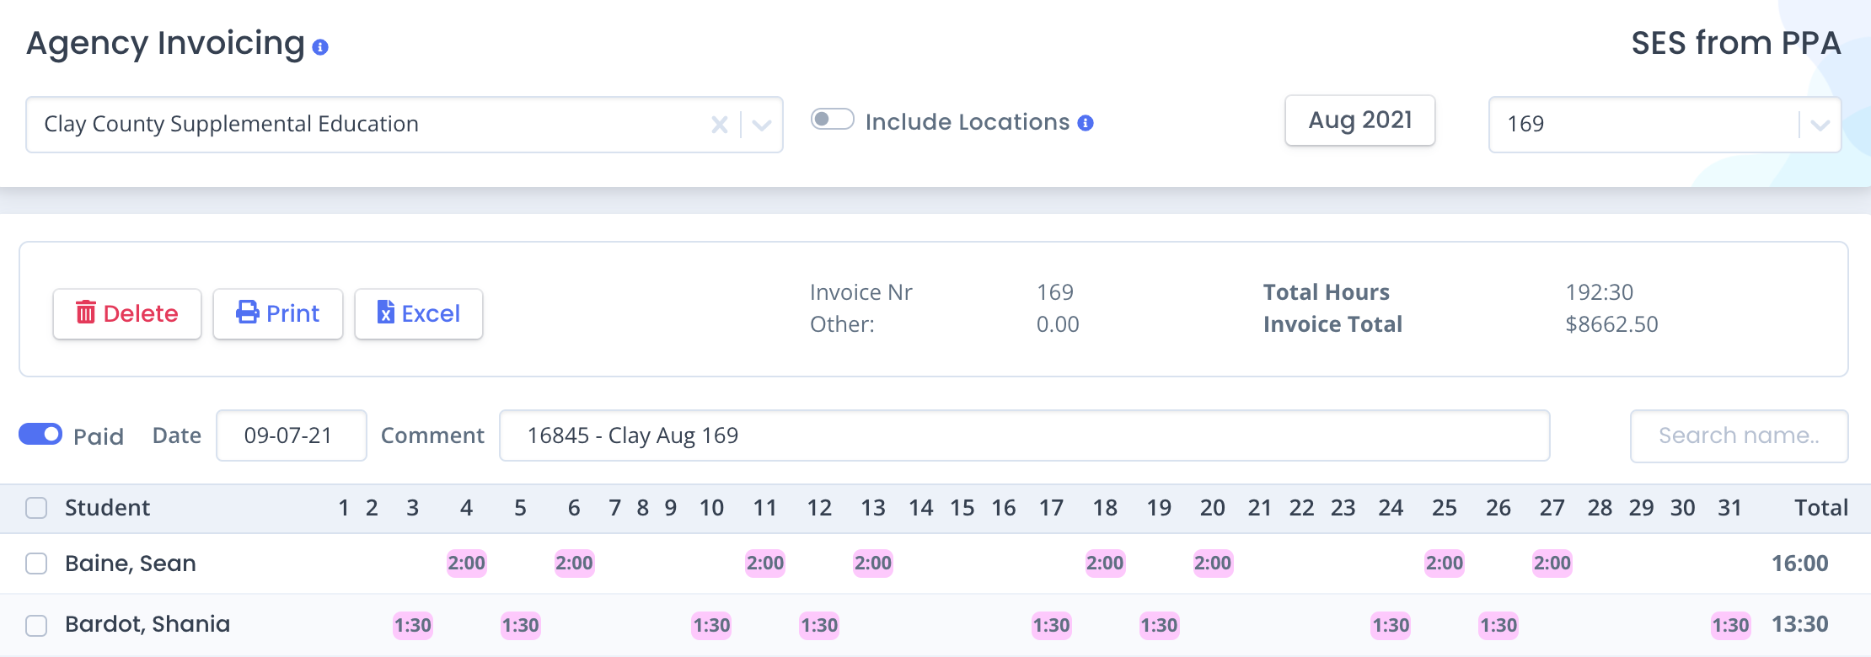Image resolution: width=1871 pixels, height=657 pixels.
Task: Open the Aug 2021 month picker
Action: tap(1359, 120)
